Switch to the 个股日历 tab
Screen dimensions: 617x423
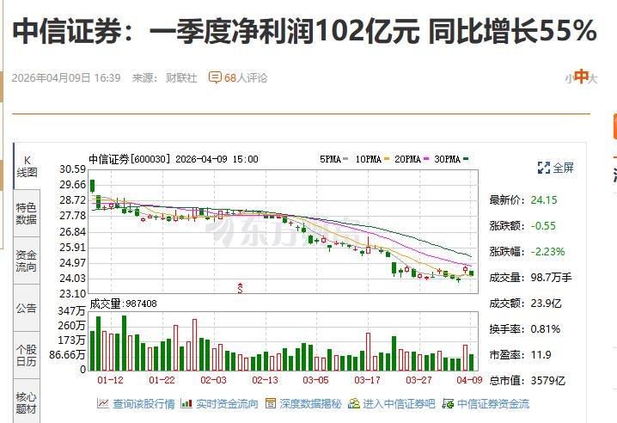[x=27, y=355]
